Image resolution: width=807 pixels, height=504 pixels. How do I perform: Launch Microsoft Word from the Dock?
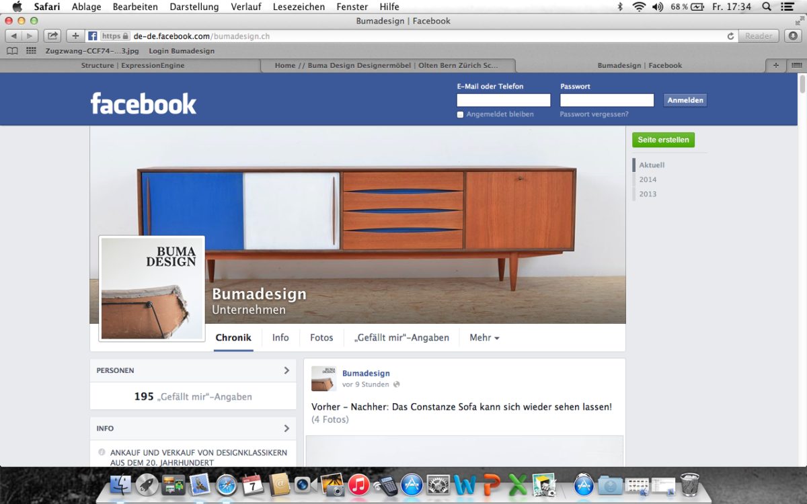[x=464, y=484]
